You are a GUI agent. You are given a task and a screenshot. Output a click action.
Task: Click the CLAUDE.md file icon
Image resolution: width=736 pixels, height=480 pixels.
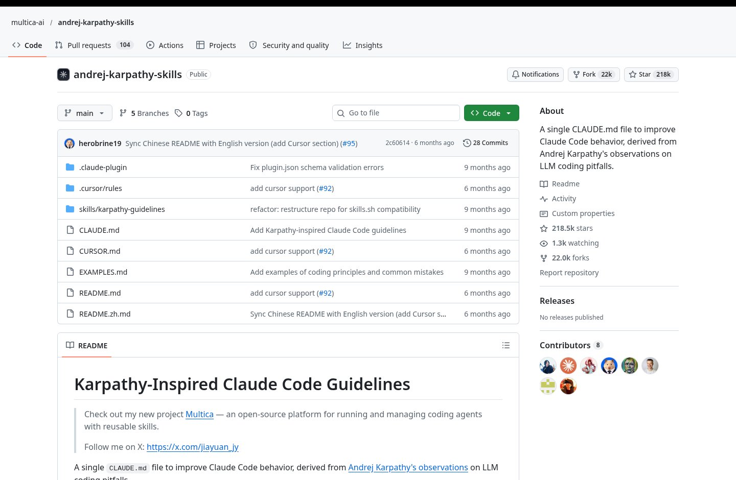coord(70,230)
